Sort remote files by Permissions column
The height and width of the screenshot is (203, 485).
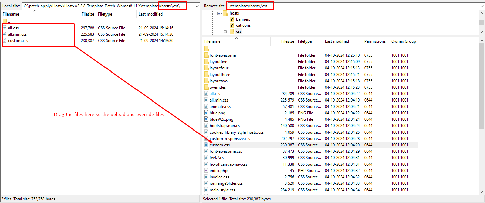374,41
